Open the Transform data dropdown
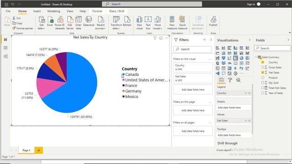This screenshot has width=292, height=164. pyautogui.click(x=116, y=23)
